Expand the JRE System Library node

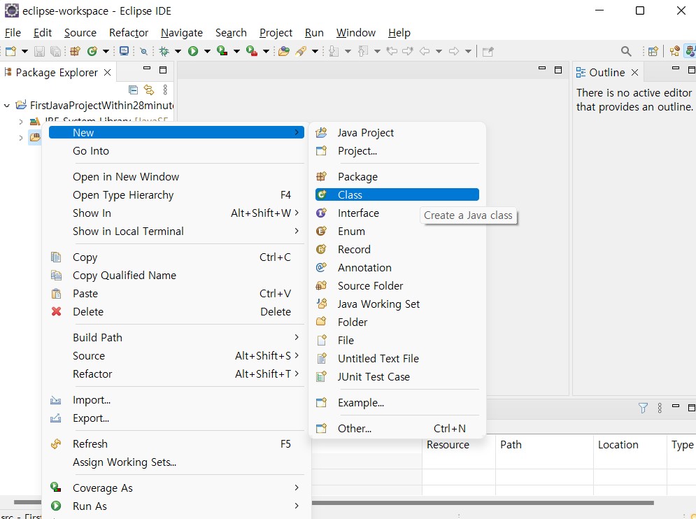tap(21, 121)
